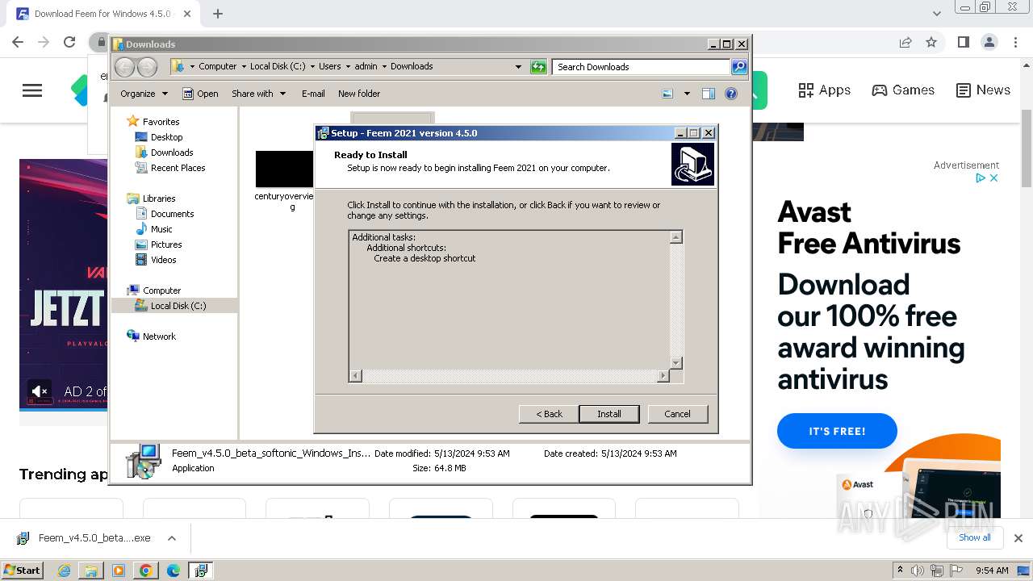Select Favorites in navigation pane
Screen dimensions: 1033x581
coord(161,122)
